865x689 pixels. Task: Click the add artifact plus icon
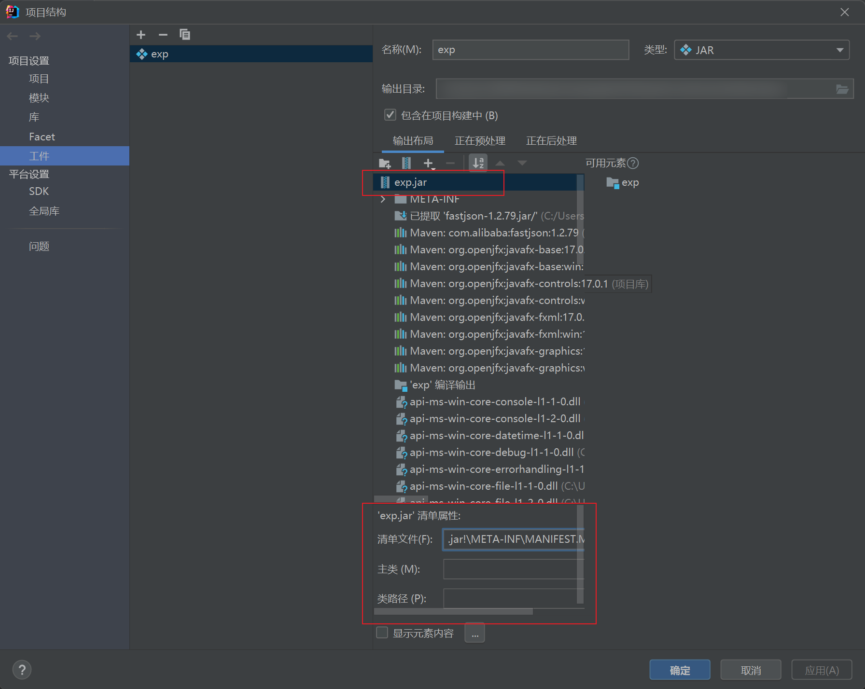[141, 35]
